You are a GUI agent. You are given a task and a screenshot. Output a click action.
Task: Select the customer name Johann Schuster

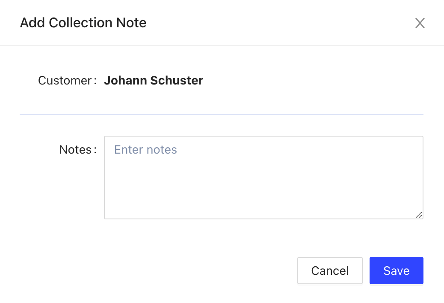pos(154,80)
